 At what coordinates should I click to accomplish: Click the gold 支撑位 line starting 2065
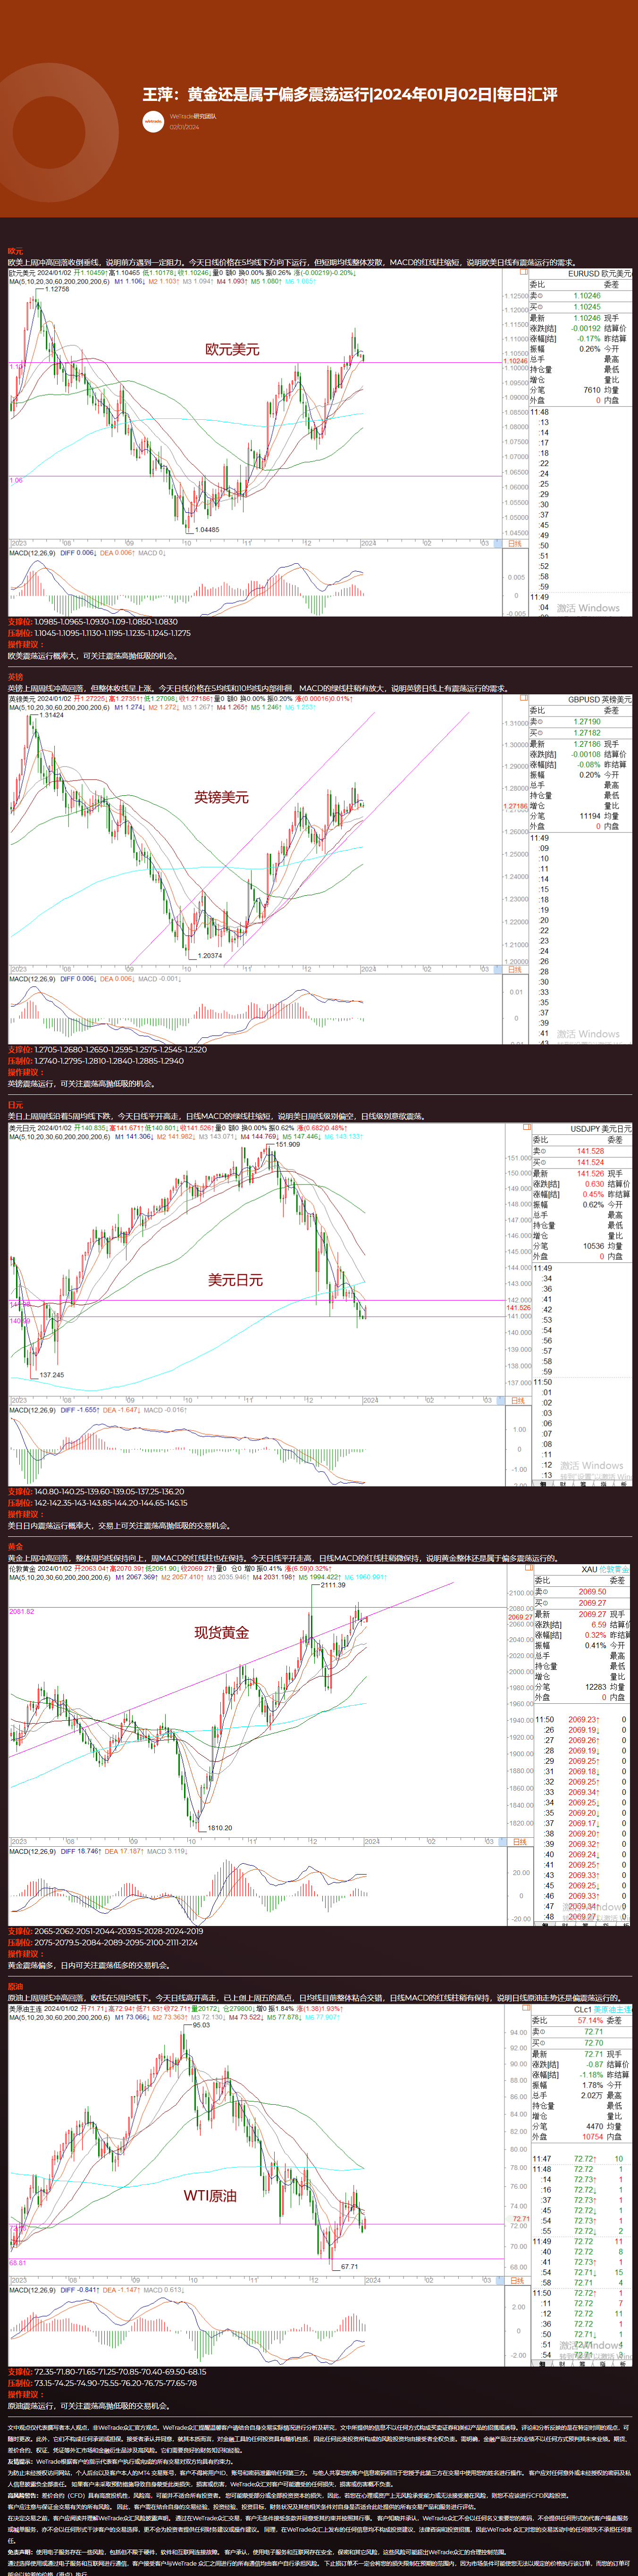coord(105,1931)
